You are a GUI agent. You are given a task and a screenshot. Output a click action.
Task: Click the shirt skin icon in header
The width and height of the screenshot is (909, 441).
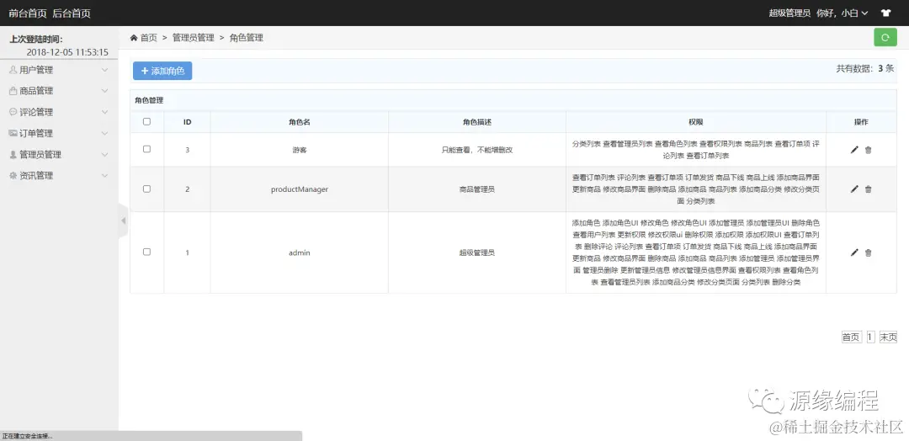885,13
